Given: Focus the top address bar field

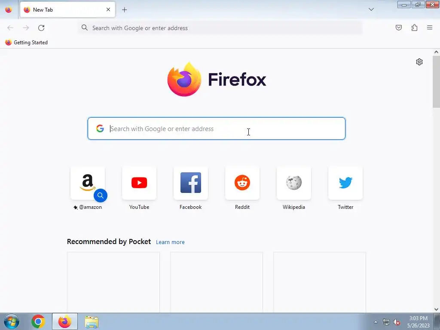Looking at the screenshot, I should pos(220,28).
